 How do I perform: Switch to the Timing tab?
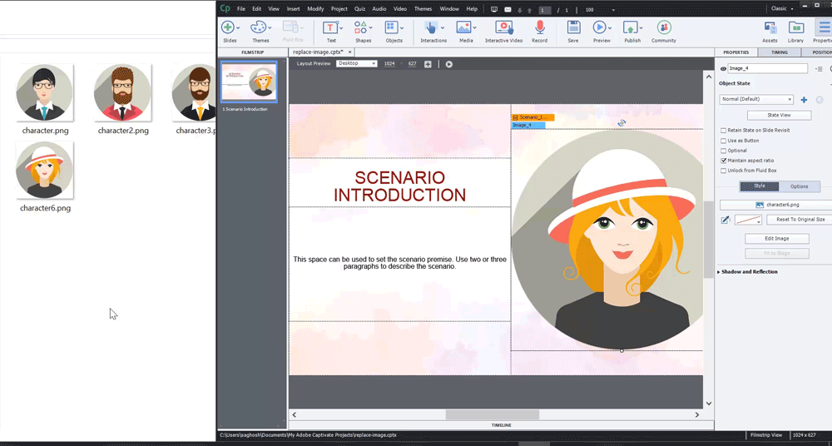click(779, 52)
